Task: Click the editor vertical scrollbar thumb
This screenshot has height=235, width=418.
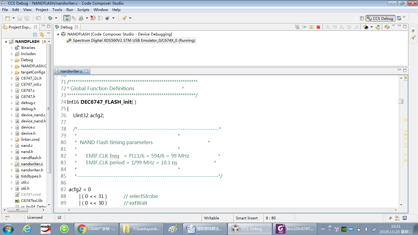Action: (x=401, y=101)
